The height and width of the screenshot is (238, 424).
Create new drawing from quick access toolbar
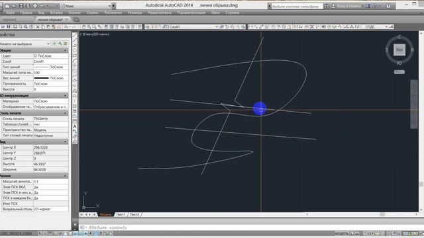click(x=7, y=6)
